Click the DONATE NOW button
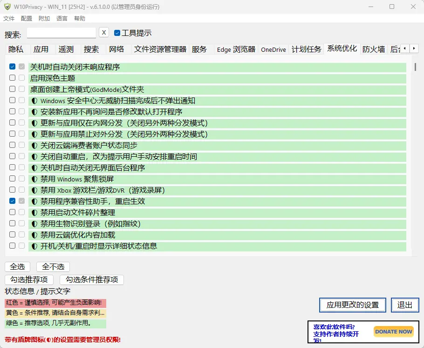Image resolution: width=424 pixels, height=348 pixels. tap(394, 332)
